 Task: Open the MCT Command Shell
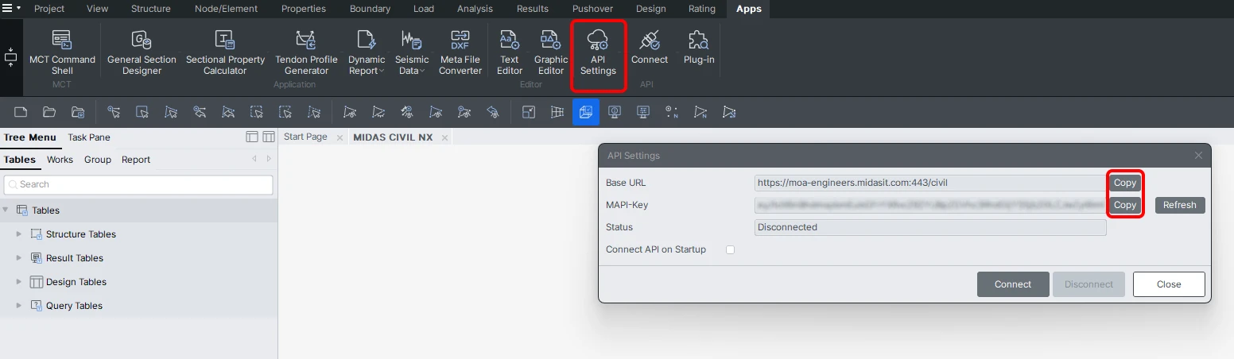[x=62, y=52]
